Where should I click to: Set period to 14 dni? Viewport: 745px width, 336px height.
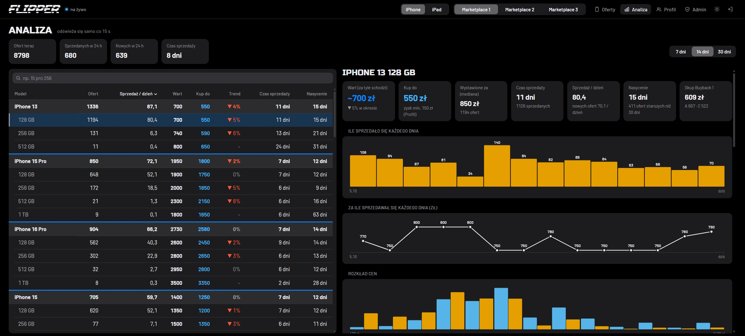tap(703, 52)
